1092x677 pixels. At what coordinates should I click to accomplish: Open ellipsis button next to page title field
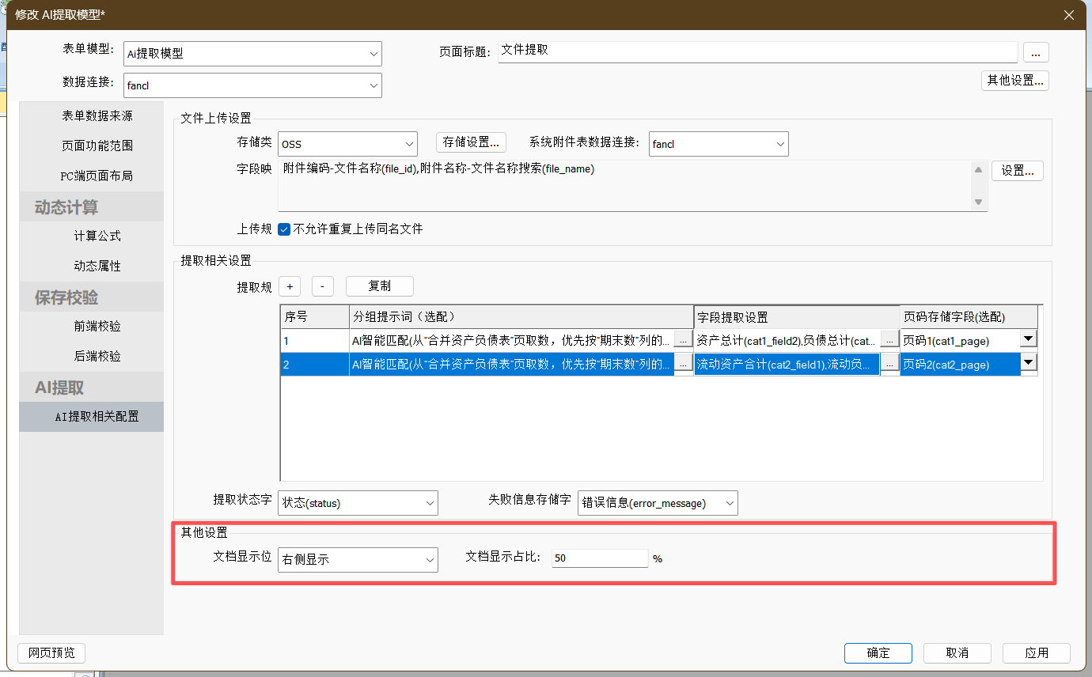click(1036, 52)
